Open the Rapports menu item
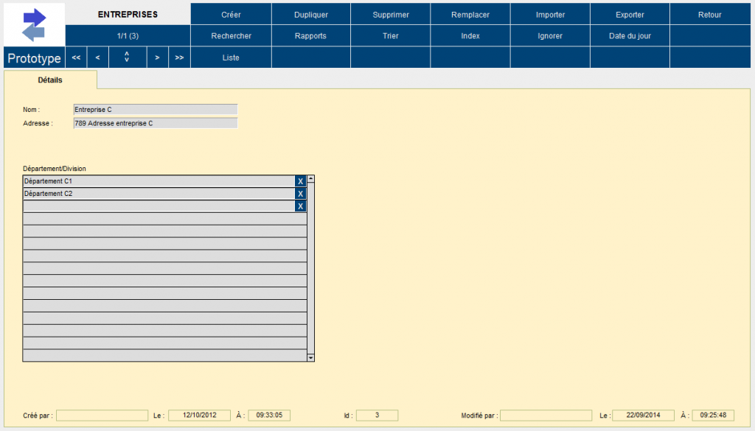The width and height of the screenshot is (755, 431). pos(310,36)
